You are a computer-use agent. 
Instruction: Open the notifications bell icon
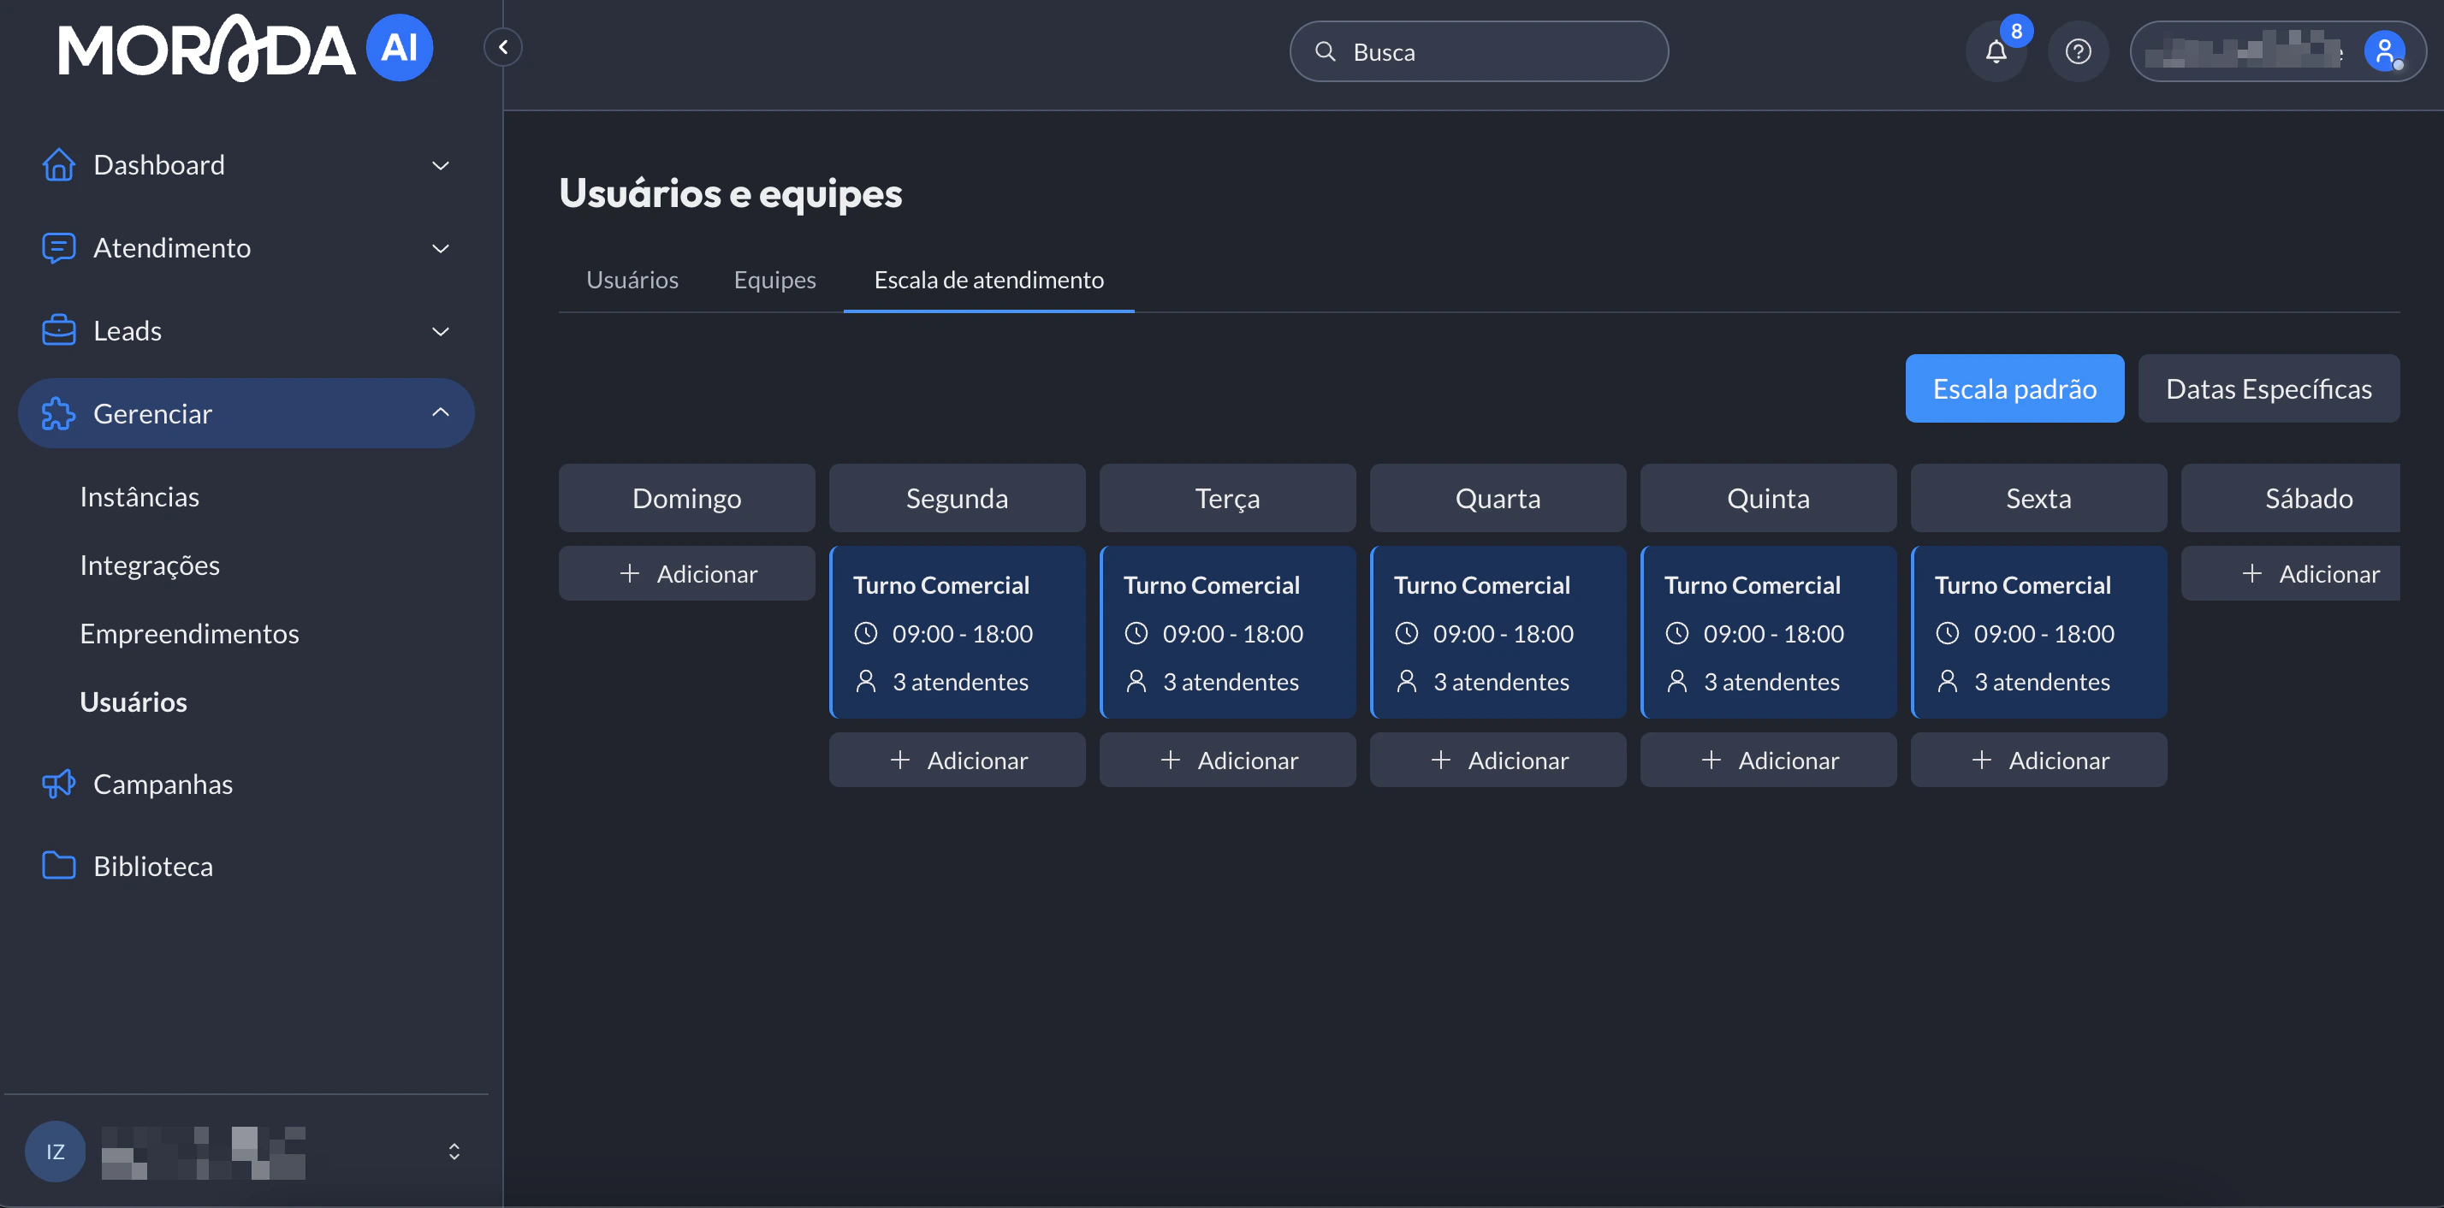tap(1996, 51)
